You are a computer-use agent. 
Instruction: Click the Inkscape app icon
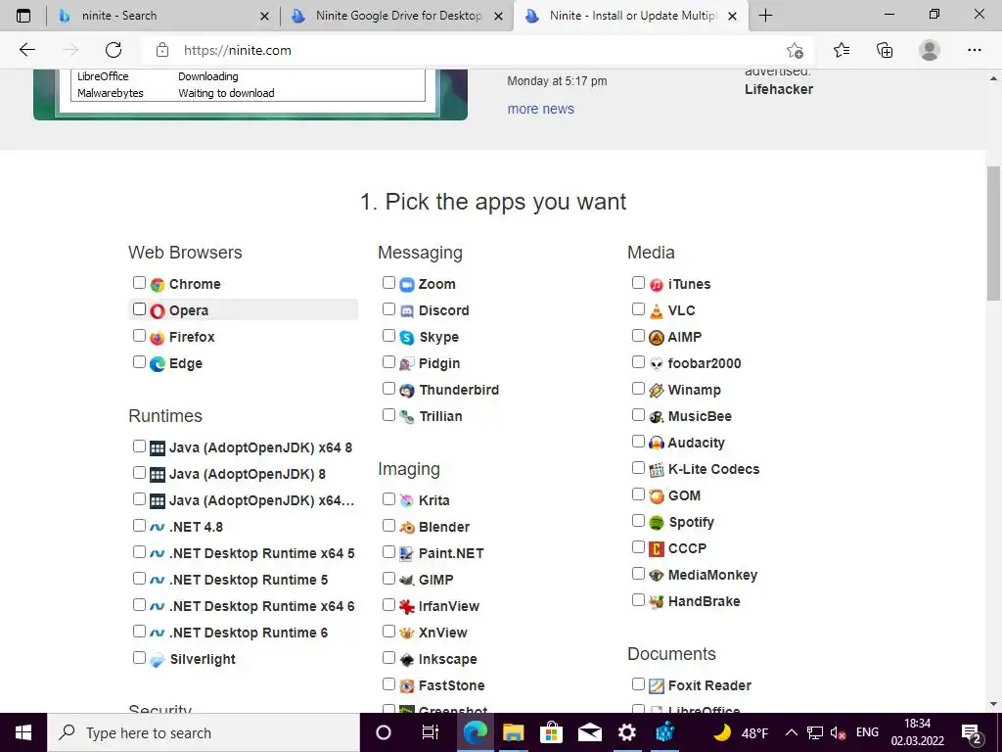coord(407,659)
